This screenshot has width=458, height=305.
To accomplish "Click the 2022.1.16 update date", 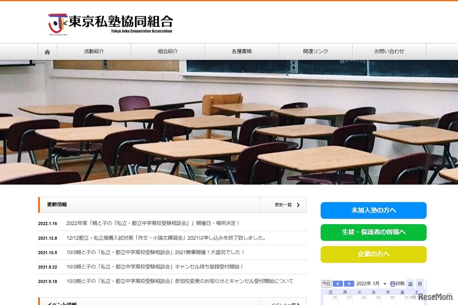I will (48, 224).
